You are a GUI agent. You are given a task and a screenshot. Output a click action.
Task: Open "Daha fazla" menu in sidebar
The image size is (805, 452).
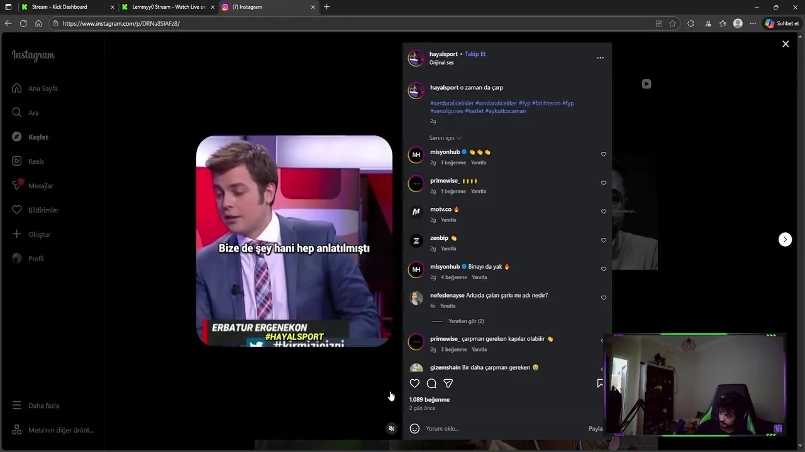(36, 406)
